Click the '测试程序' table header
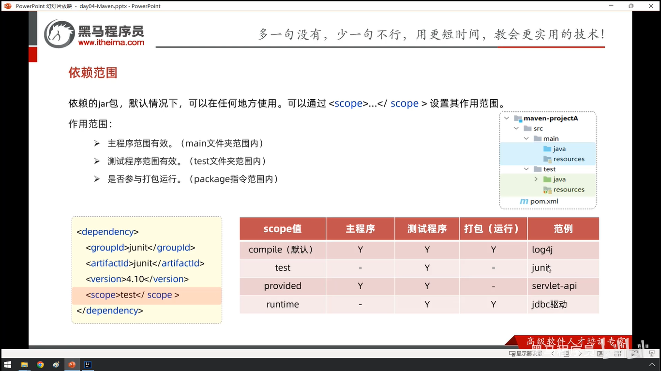 click(427, 229)
